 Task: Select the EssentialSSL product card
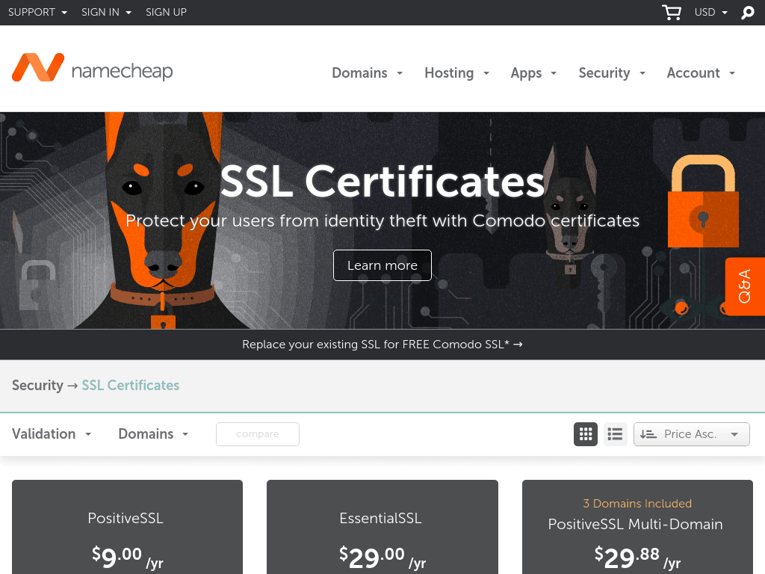[382, 527]
